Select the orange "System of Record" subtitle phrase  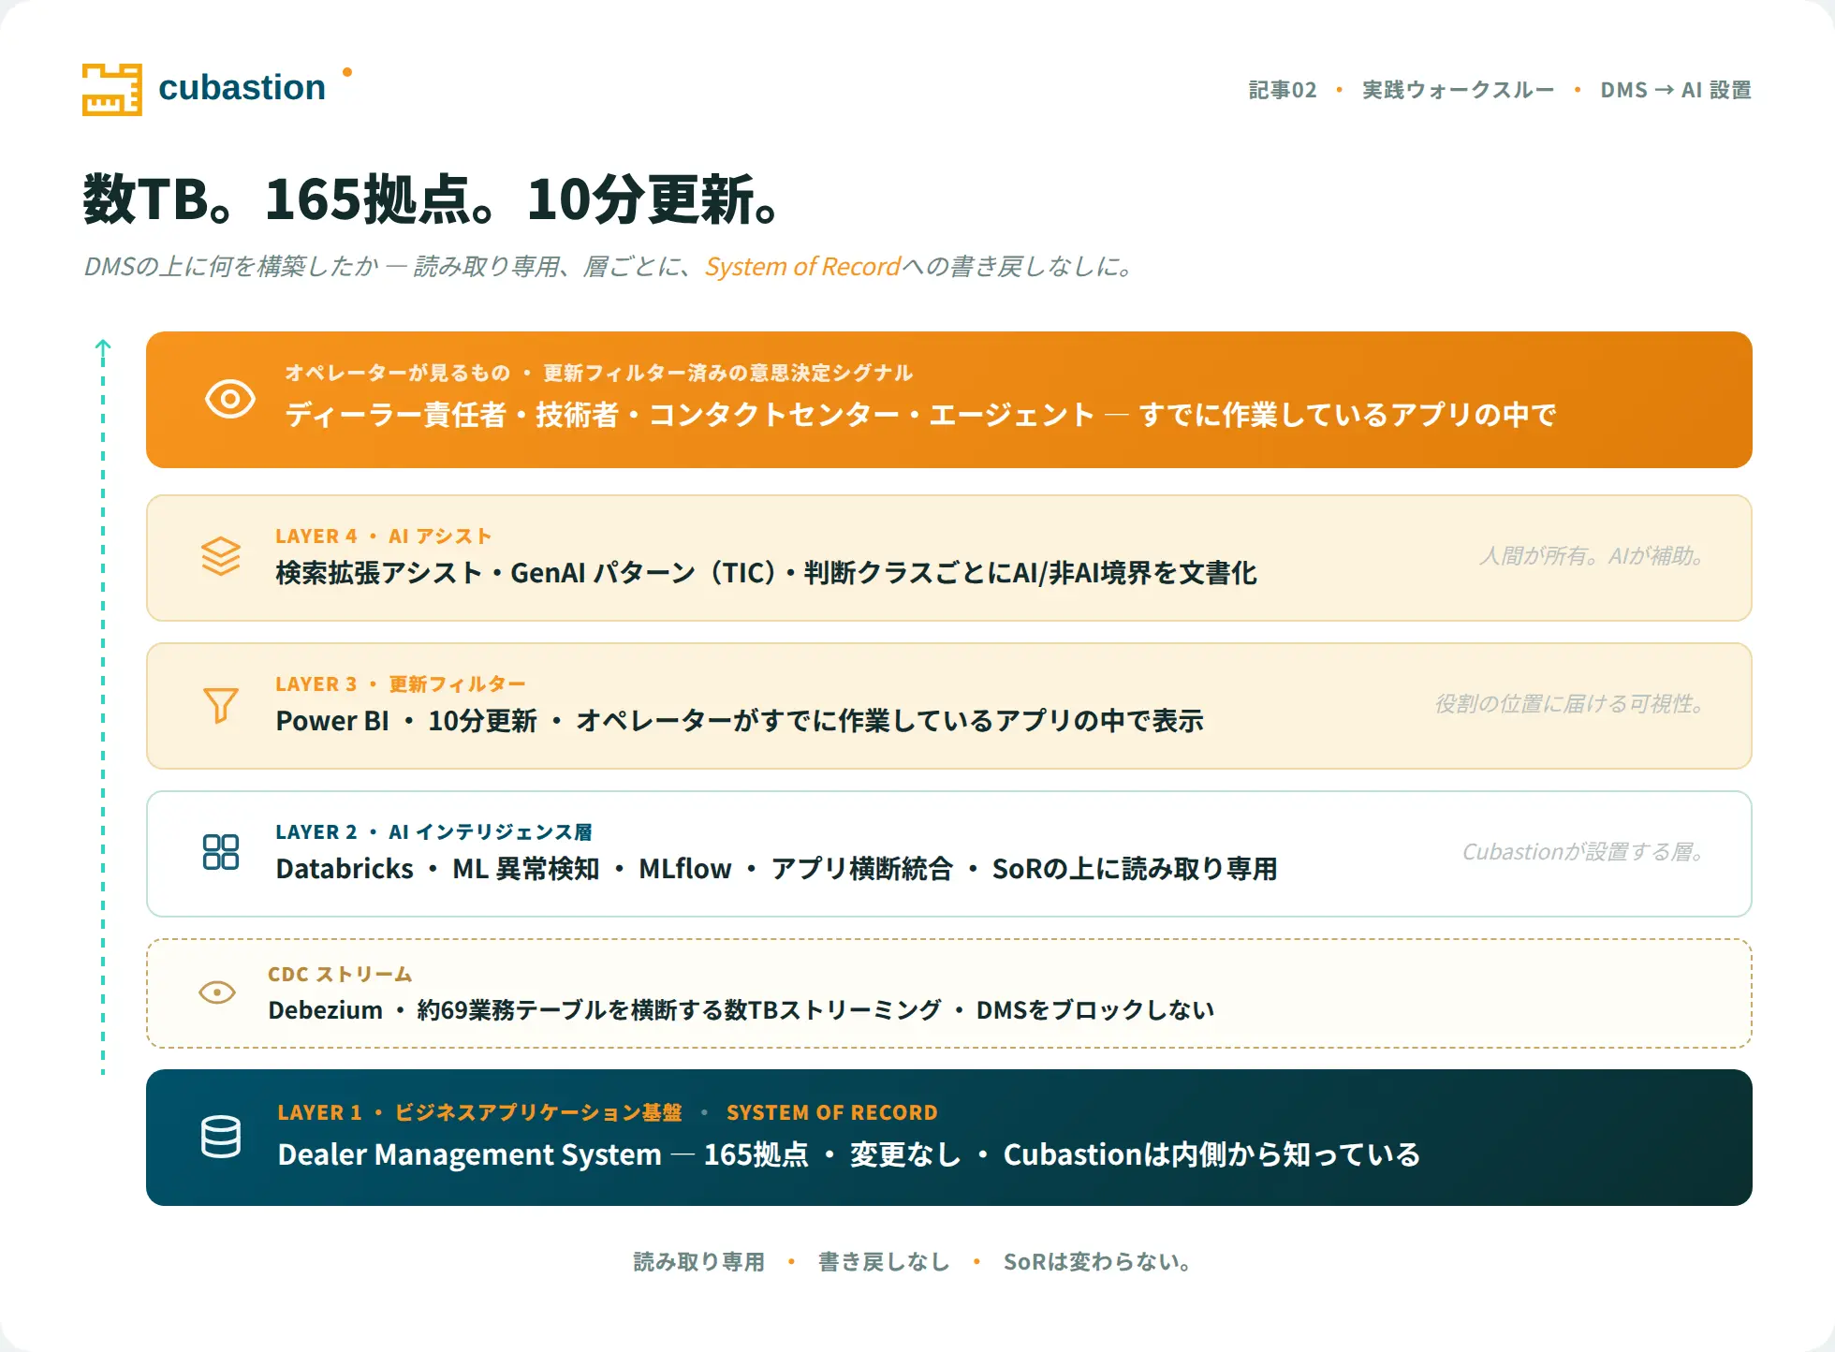(802, 267)
